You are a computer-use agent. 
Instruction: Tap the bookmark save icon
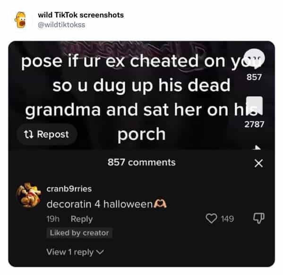tap(255, 106)
